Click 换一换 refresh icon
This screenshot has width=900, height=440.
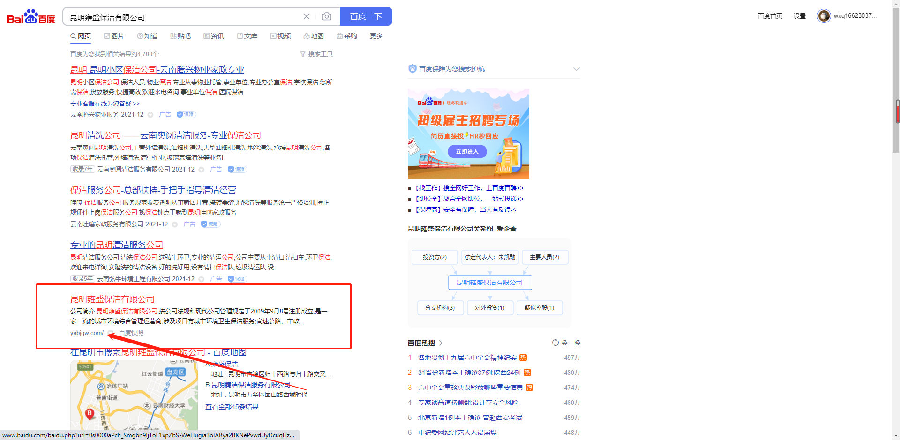coord(555,343)
